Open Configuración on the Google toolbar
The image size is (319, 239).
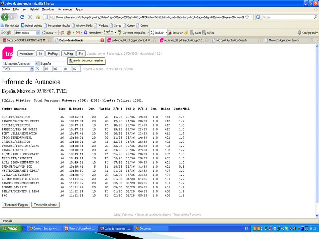click(x=308, y=33)
